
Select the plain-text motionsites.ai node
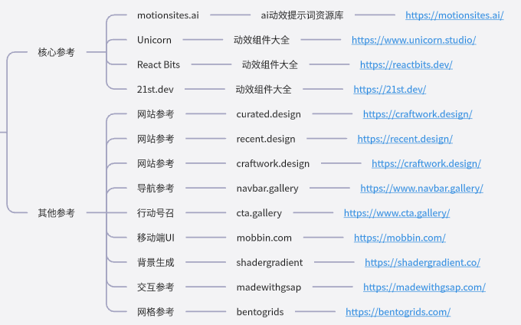[168, 15]
